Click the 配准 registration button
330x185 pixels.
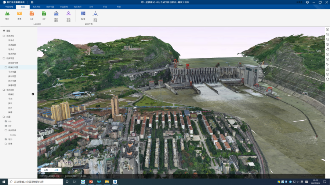(x=83, y=14)
